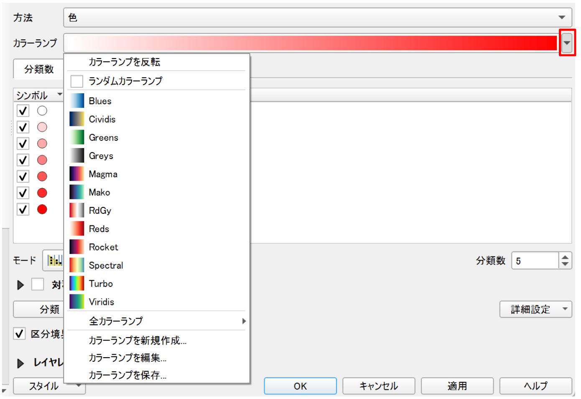This screenshot has height=399, width=581.
Task: Open the スタイル dropdown button
Action: coord(49,386)
